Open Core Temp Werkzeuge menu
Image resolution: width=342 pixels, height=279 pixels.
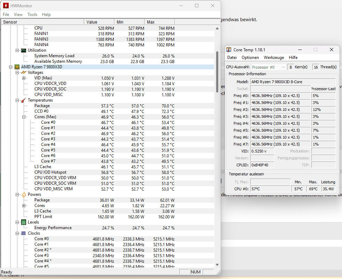click(274, 58)
